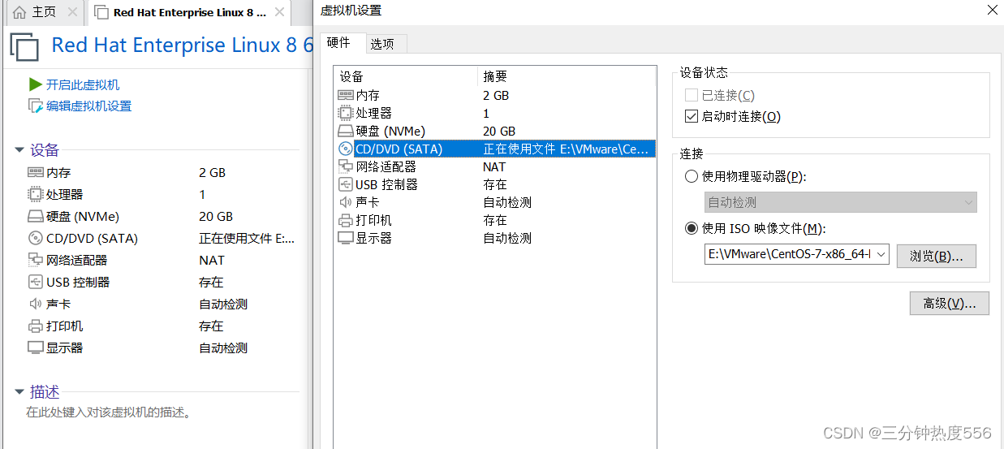The image size is (1004, 449).
Task: Close the Red Hat Enterprise Linux 8 tab
Action: coord(280,12)
